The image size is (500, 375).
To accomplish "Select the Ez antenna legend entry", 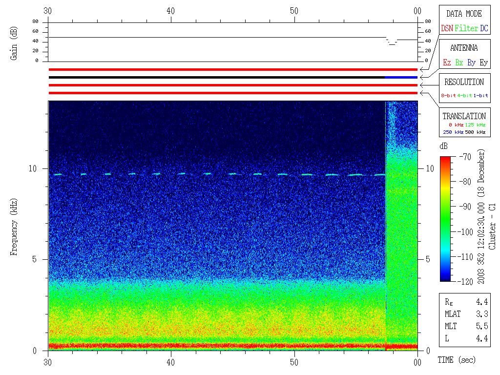I will click(447, 62).
